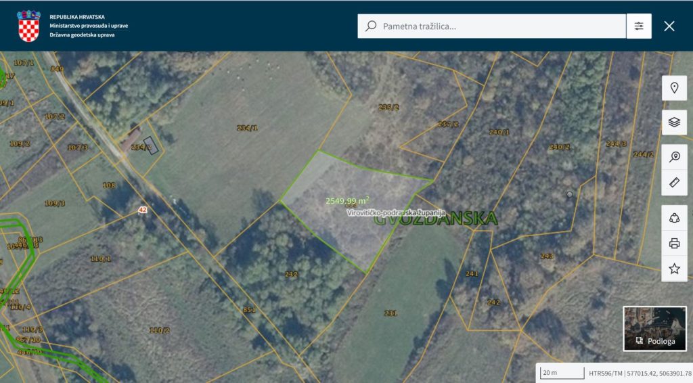The height and width of the screenshot is (383, 693).
Task: Select parcel 240/1 on the map
Action: click(499, 132)
